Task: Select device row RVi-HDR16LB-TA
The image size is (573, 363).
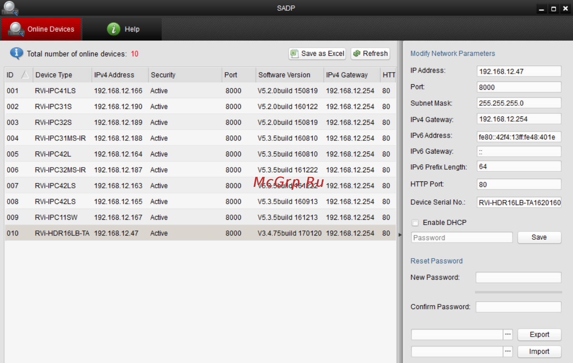Action: [x=200, y=233]
